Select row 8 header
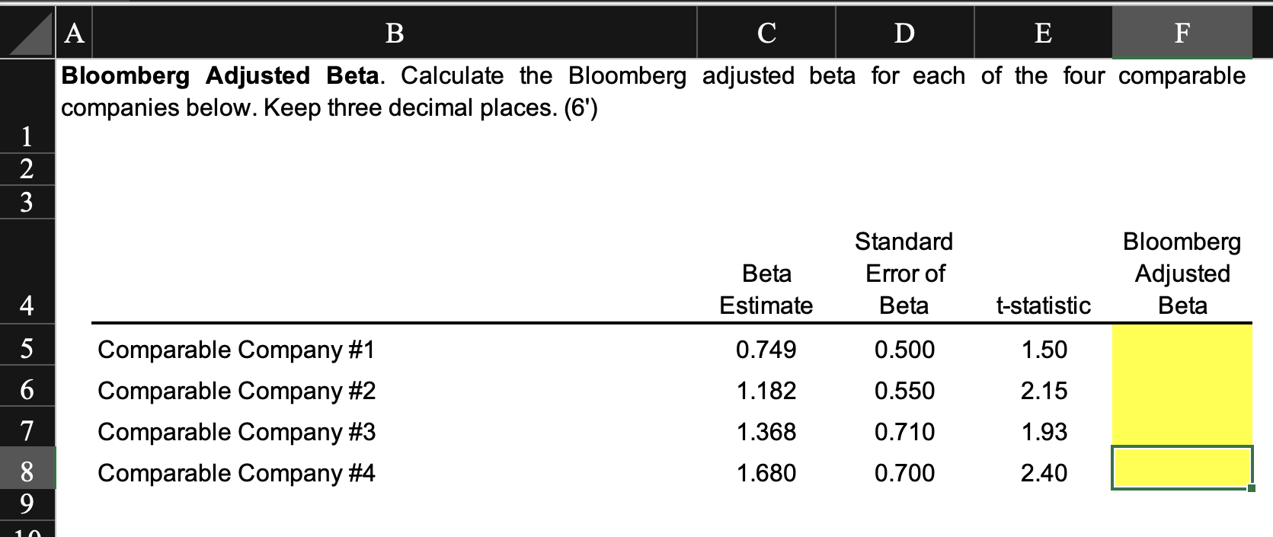Image resolution: width=1273 pixels, height=537 pixels. click(27, 472)
